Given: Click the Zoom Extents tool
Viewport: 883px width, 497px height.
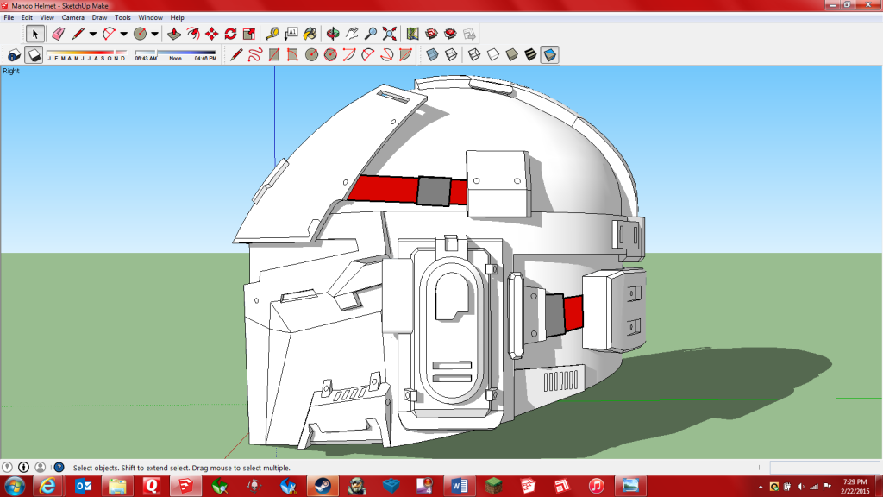Looking at the screenshot, I should click(389, 35).
